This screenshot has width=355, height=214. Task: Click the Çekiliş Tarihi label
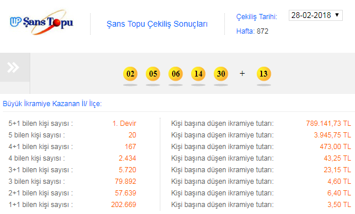click(256, 16)
